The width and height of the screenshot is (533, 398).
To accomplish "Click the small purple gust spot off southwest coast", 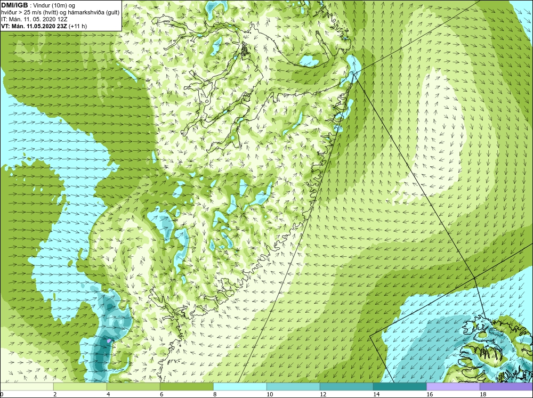I will (109, 340).
